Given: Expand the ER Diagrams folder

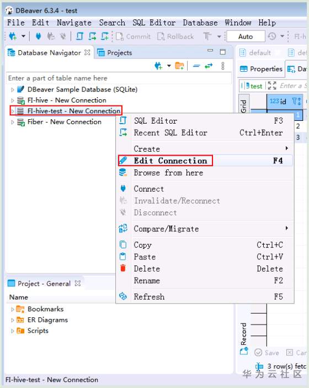Looking at the screenshot, I should tap(12, 320).
